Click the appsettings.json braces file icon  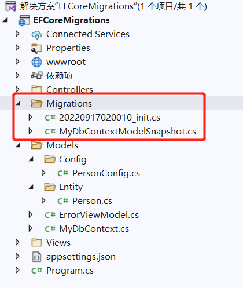click(x=36, y=257)
